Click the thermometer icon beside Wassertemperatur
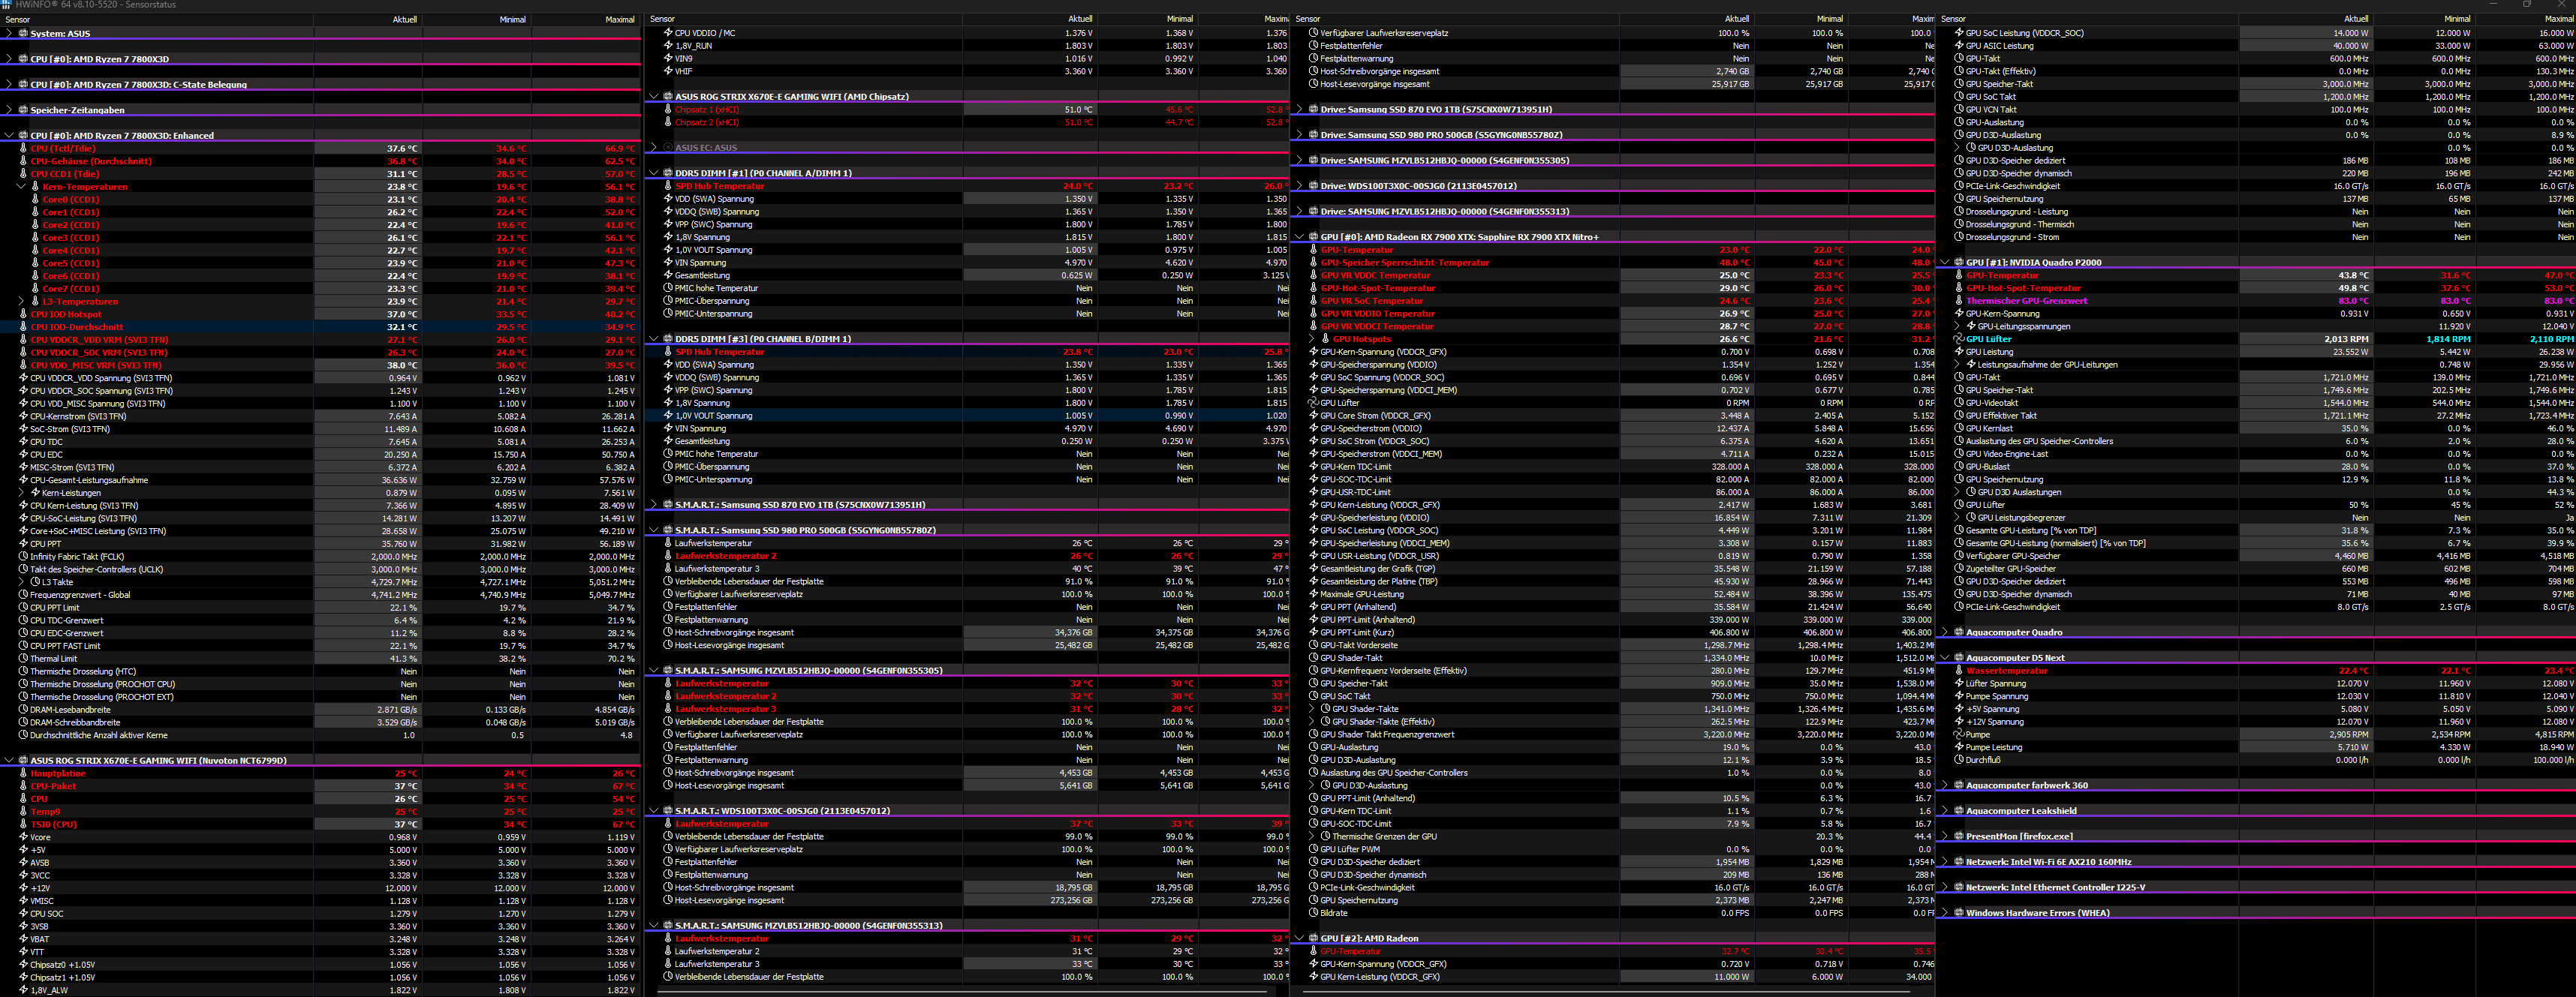 click(1959, 671)
